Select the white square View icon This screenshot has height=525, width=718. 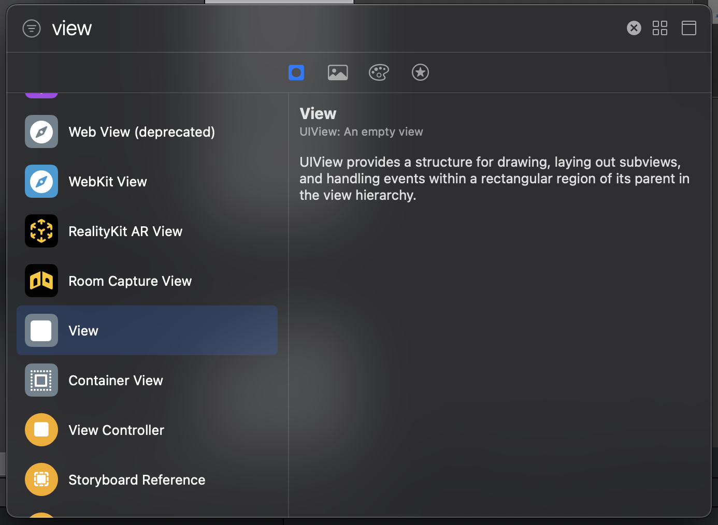[x=41, y=330]
